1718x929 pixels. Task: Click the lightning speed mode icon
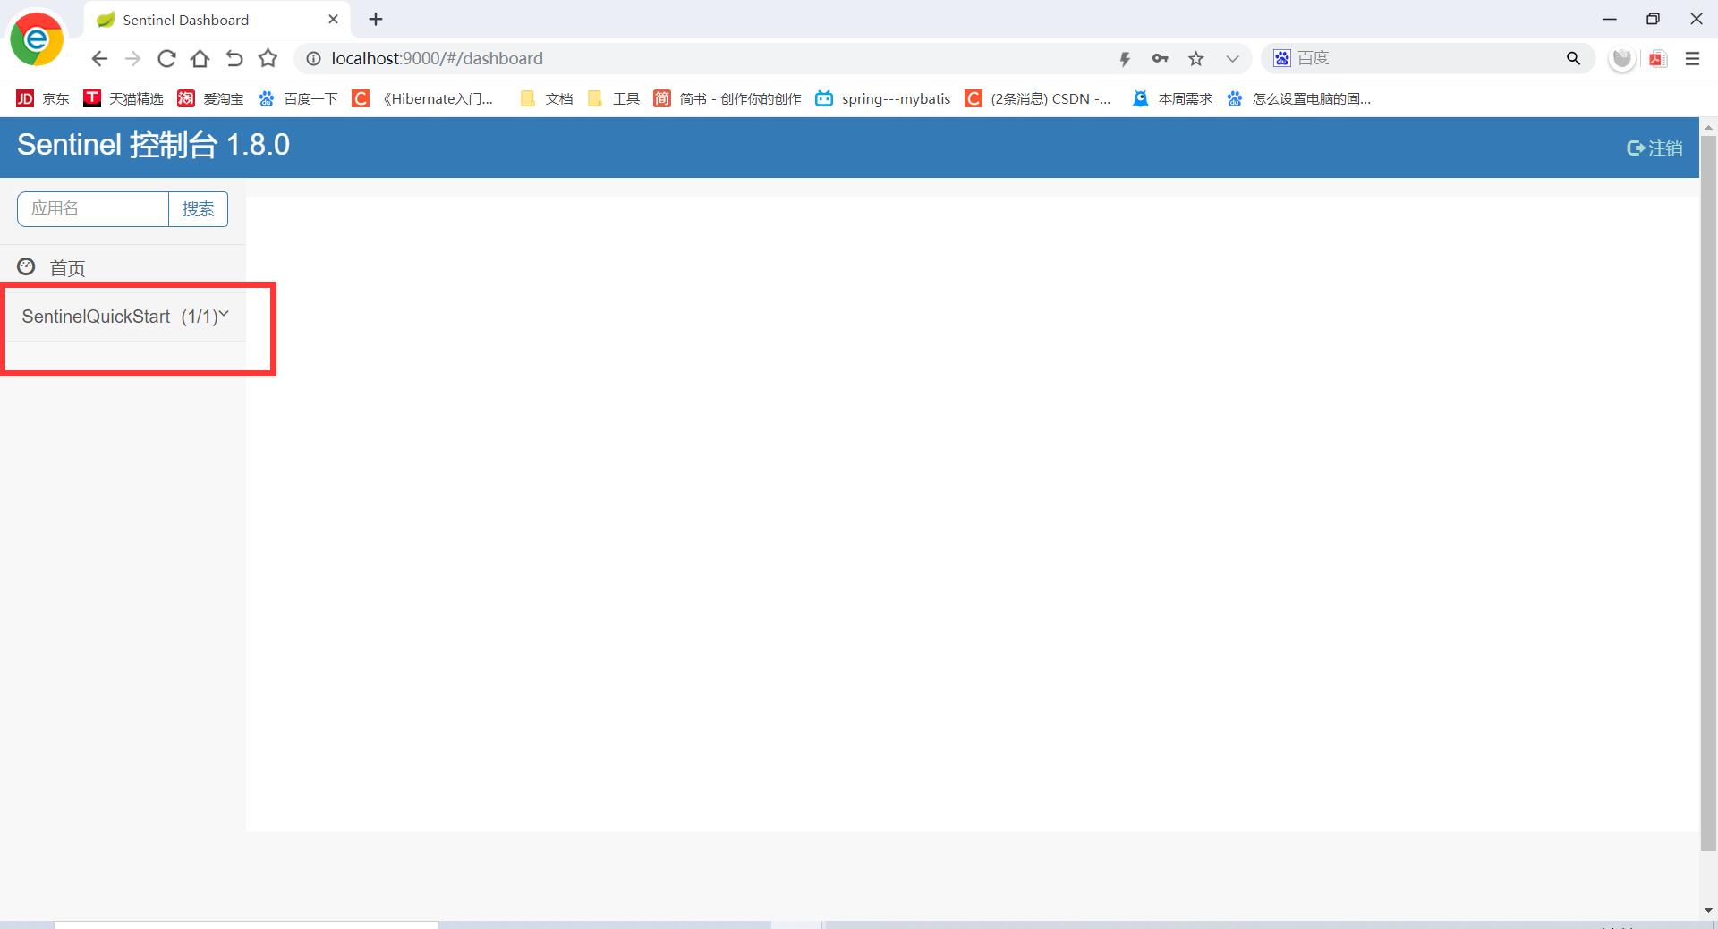(x=1125, y=59)
